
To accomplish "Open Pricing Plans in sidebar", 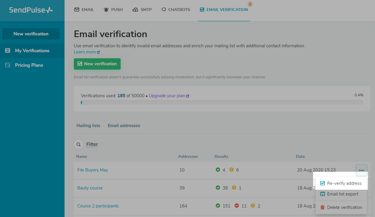I will [x=32, y=65].
